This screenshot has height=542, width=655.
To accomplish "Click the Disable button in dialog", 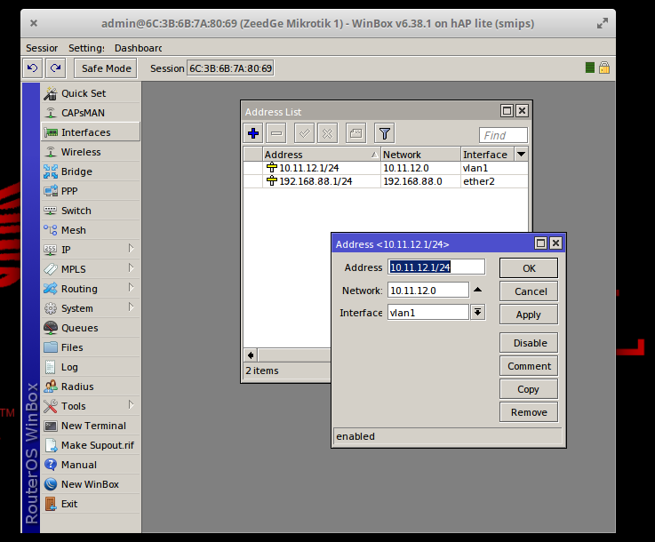I will (x=529, y=343).
